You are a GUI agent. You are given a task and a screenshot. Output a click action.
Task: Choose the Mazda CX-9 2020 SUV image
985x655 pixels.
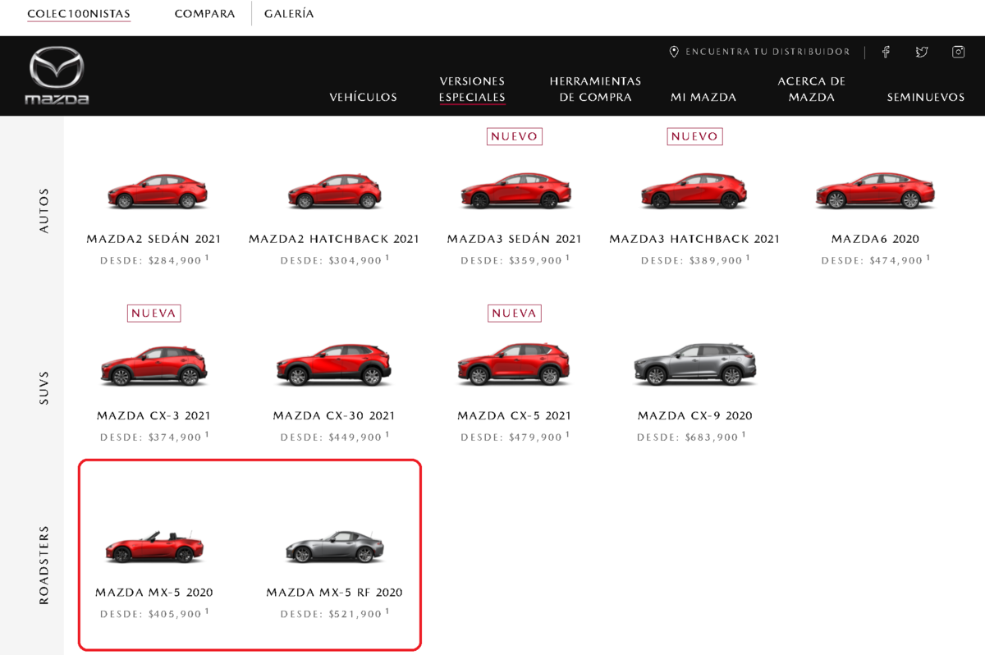tap(694, 364)
